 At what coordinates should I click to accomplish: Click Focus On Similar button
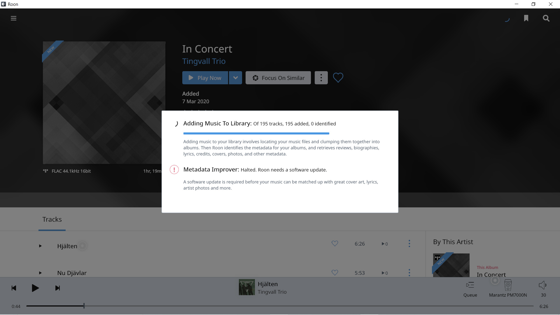point(278,78)
